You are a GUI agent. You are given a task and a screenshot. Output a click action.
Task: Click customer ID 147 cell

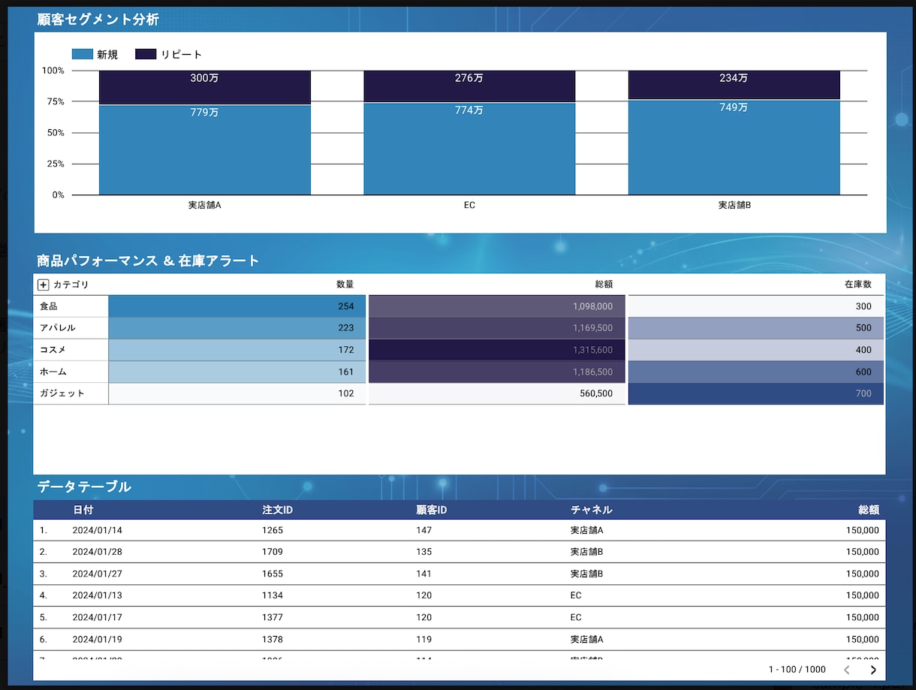click(x=424, y=530)
